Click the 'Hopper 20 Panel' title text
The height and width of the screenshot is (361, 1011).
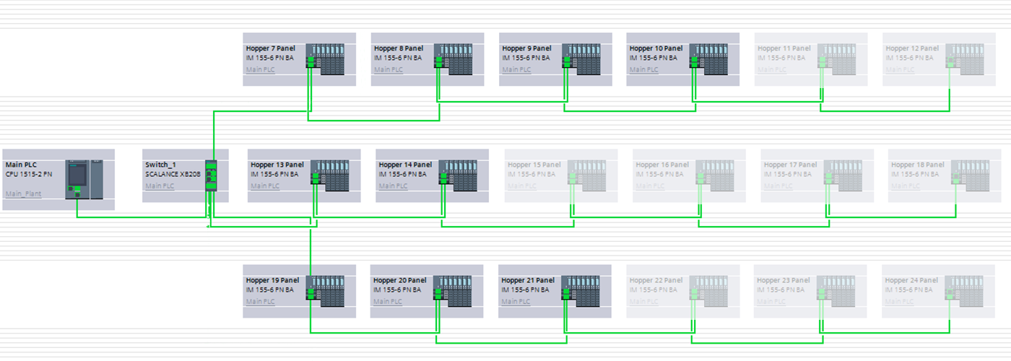click(x=401, y=280)
